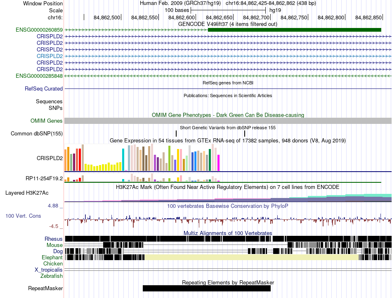Viewport: 392px width, 298px height.
Task: Click the magenta bar in CRISPLD2 GTEx chart
Action: (x=219, y=163)
